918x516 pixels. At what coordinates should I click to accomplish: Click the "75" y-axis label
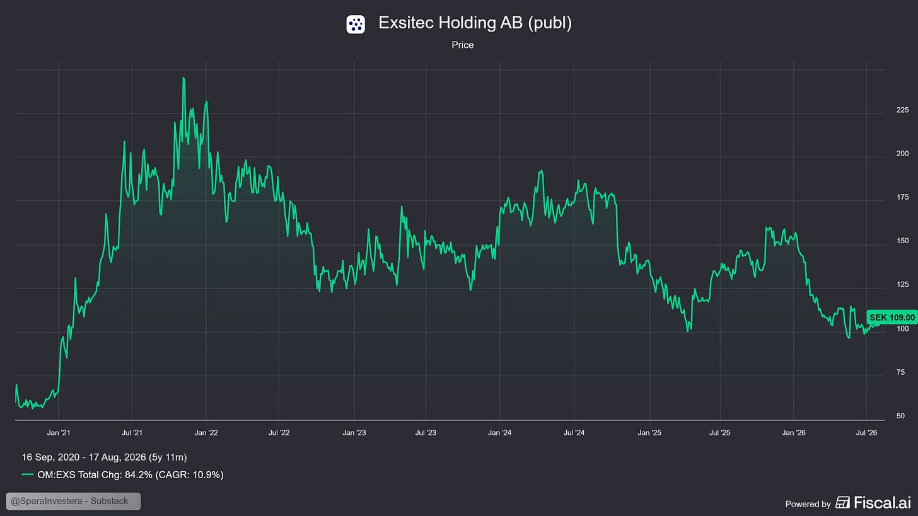click(900, 372)
